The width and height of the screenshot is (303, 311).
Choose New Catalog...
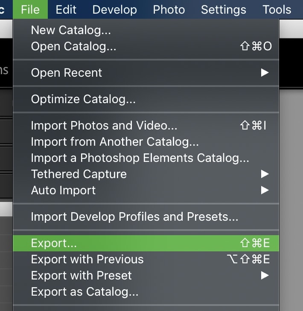146,30
